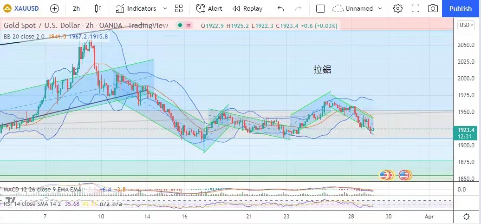Open the candlestick chart style selector
Image resolution: width=481 pixels, height=224 pixels.
98,8
